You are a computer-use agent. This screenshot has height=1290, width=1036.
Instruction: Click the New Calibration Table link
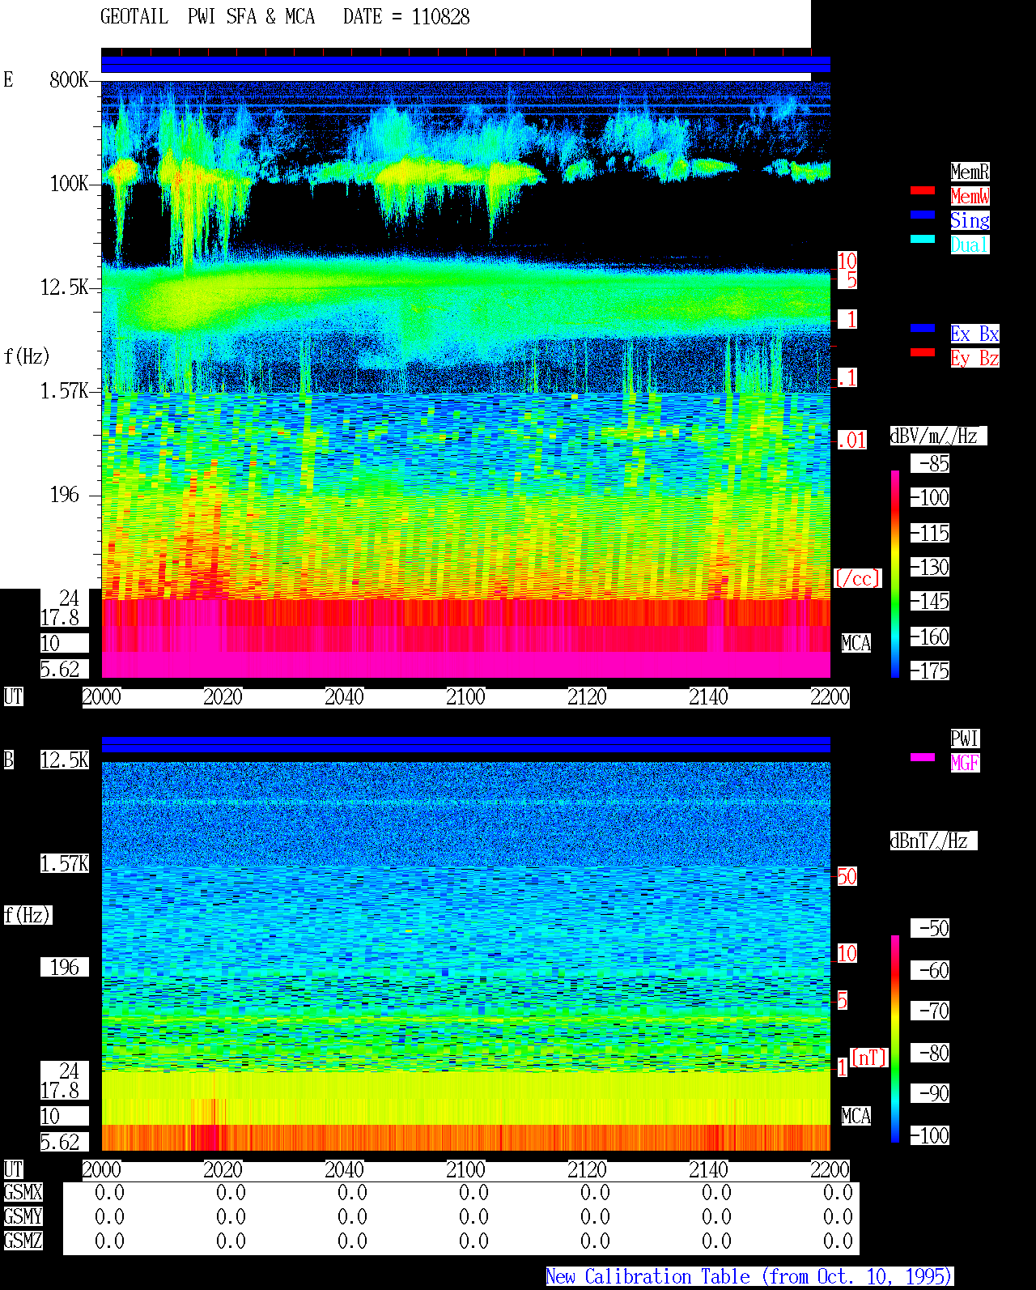coord(749,1277)
